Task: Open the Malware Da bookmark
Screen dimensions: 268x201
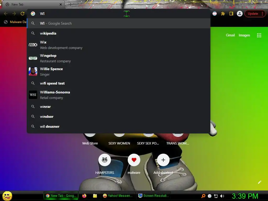Action: 15,22
